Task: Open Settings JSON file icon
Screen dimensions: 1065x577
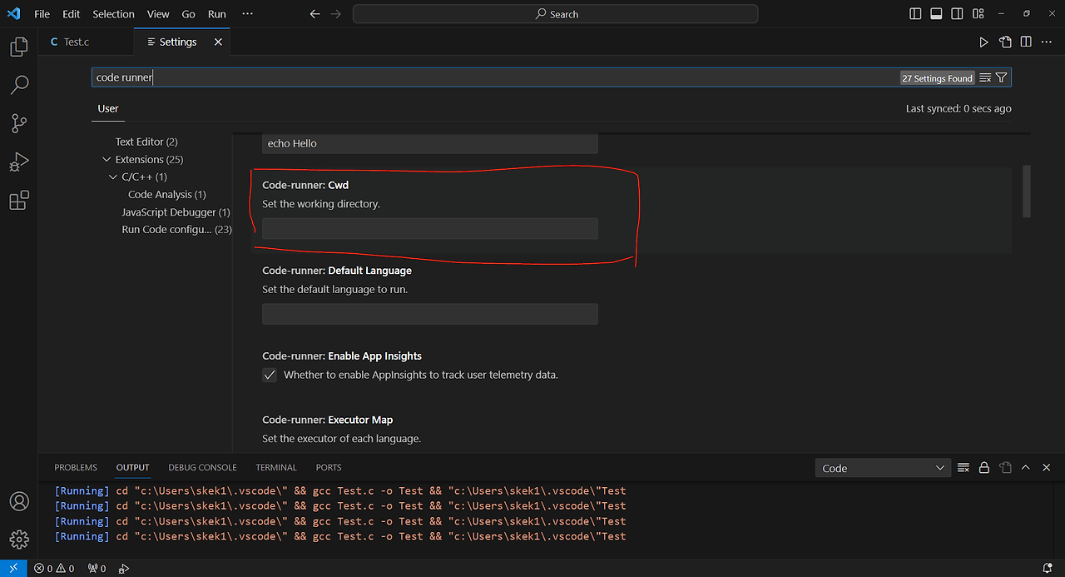Action: coord(1005,42)
